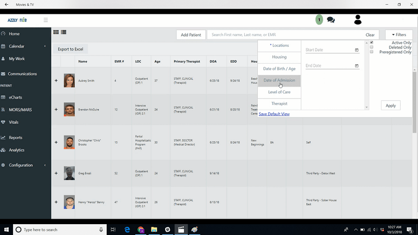Open the Chrome icon on the taskbar

point(141,230)
